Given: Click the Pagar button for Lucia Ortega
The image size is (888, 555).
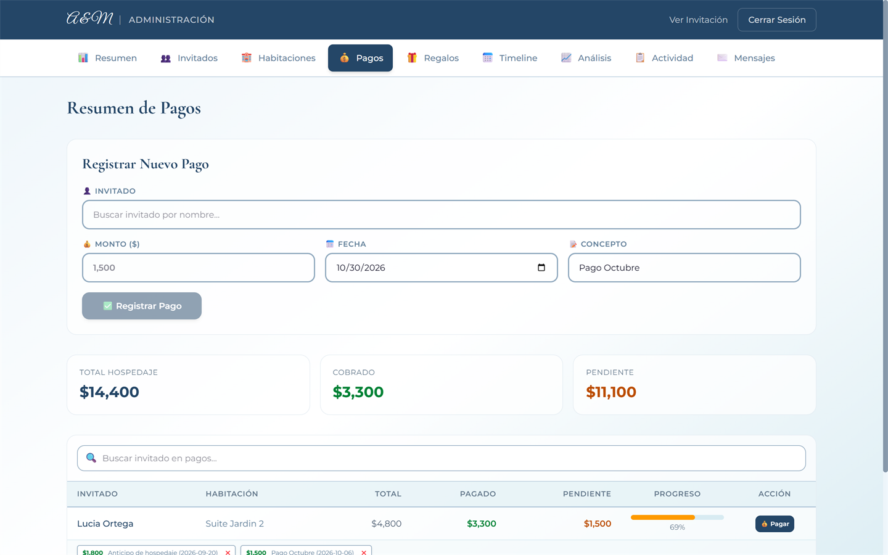Looking at the screenshot, I should (775, 524).
